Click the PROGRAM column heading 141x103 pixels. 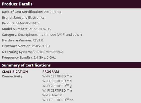pyautogui.click(x=51, y=71)
